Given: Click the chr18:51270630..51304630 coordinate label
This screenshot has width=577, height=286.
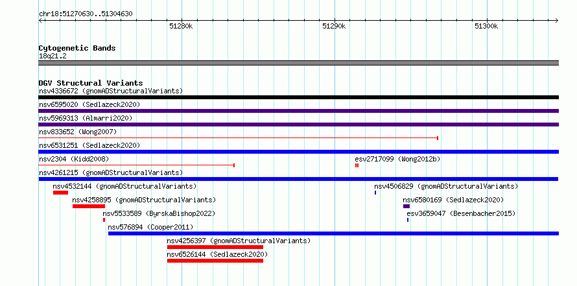Looking at the screenshot, I should pos(86,14).
